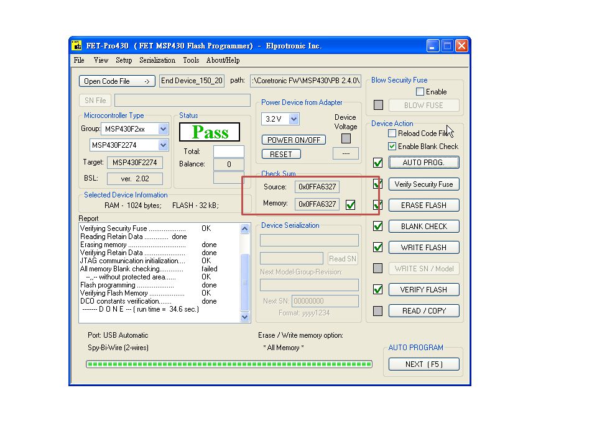Viewport: 597px width, 447px height.
Task: Click the status checkmark beside AUTO PROG.
Action: (377, 163)
